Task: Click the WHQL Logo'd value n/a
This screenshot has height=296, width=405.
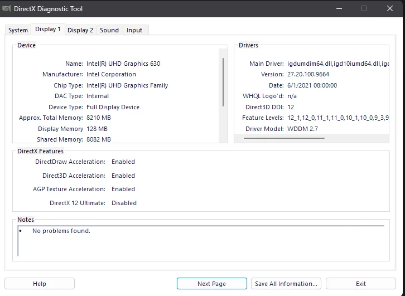Action: click(292, 96)
